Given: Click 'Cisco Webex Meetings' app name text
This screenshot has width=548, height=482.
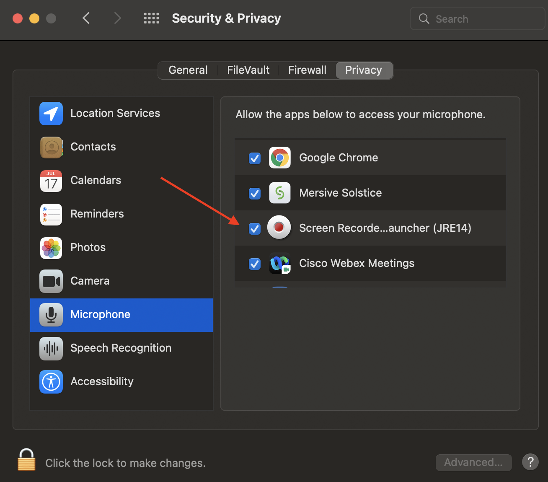Looking at the screenshot, I should (357, 263).
